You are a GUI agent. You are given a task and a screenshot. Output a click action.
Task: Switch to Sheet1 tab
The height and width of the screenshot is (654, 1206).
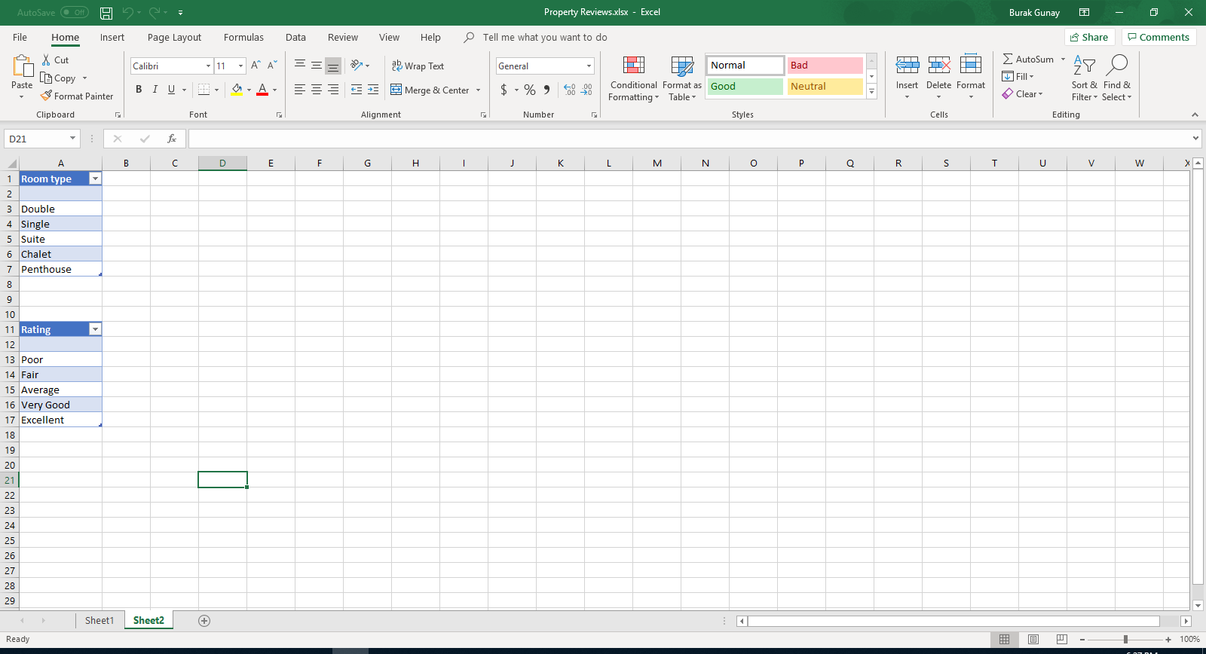(99, 620)
